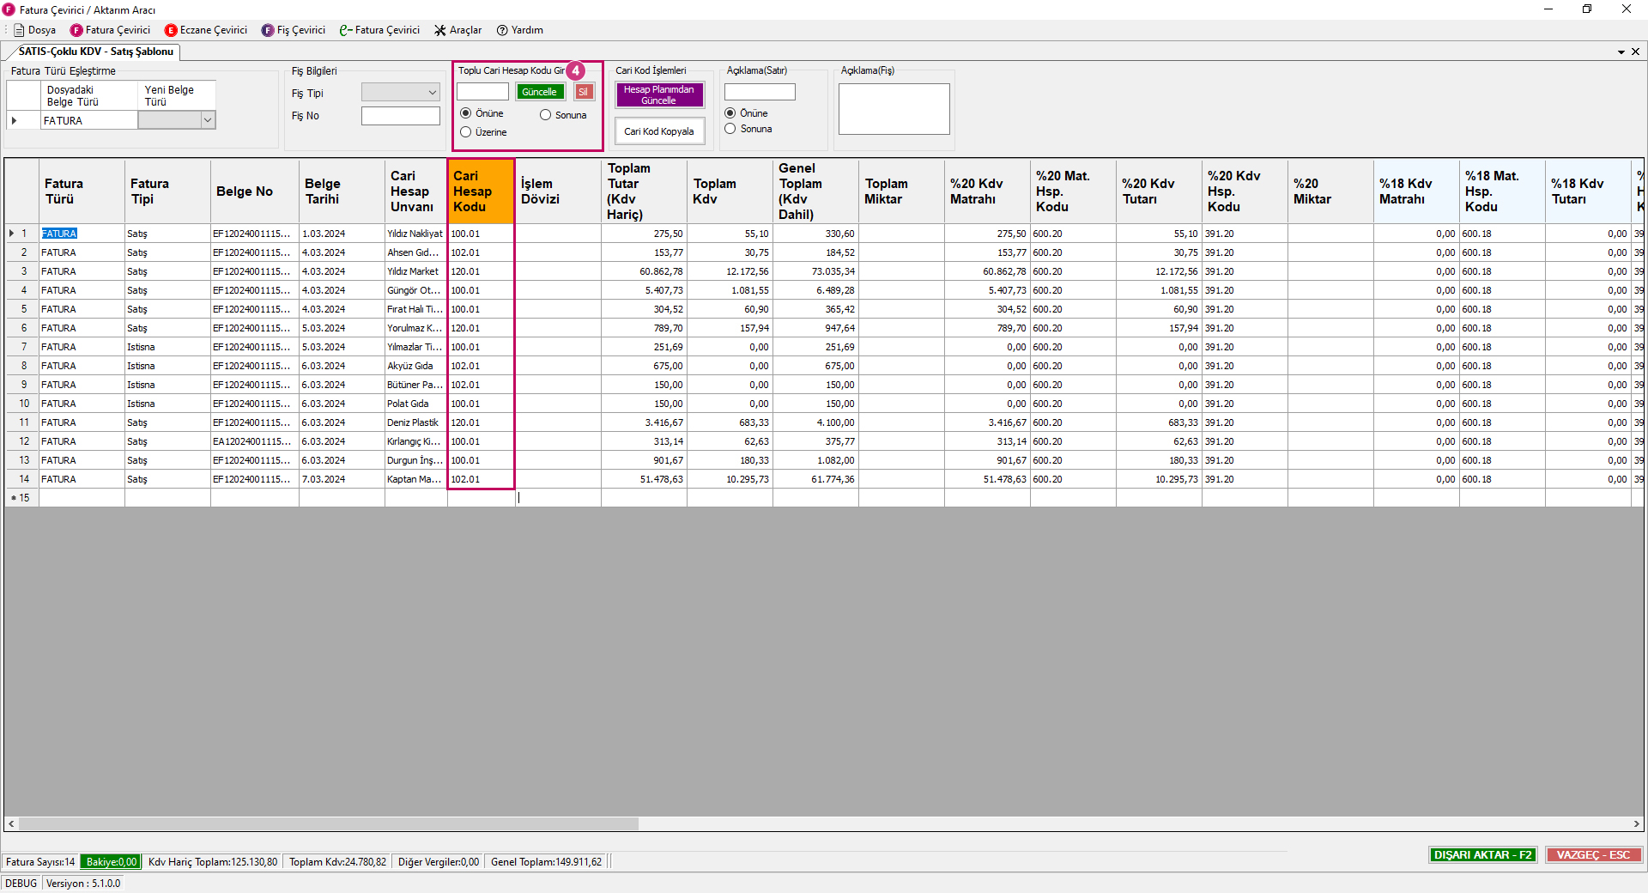Image resolution: width=1648 pixels, height=893 pixels.
Task: Open the Eczane Çevirici menu
Action: [x=206, y=30]
